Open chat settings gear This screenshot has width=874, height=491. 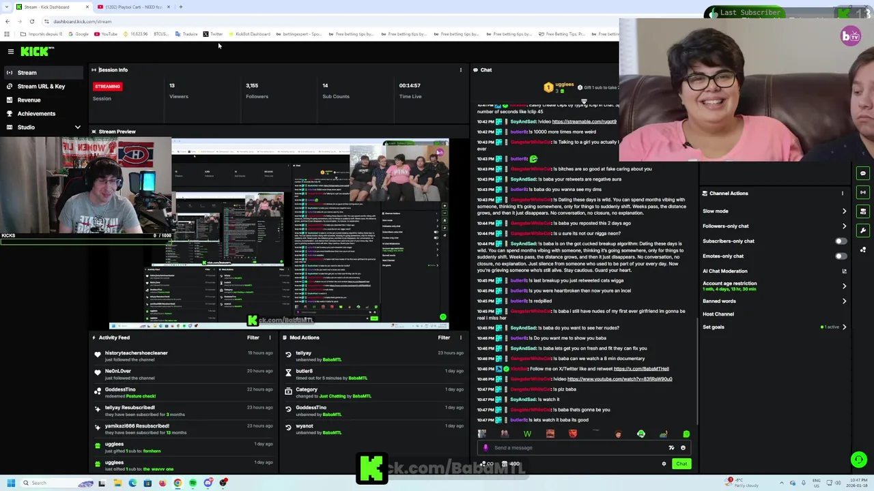[664, 464]
